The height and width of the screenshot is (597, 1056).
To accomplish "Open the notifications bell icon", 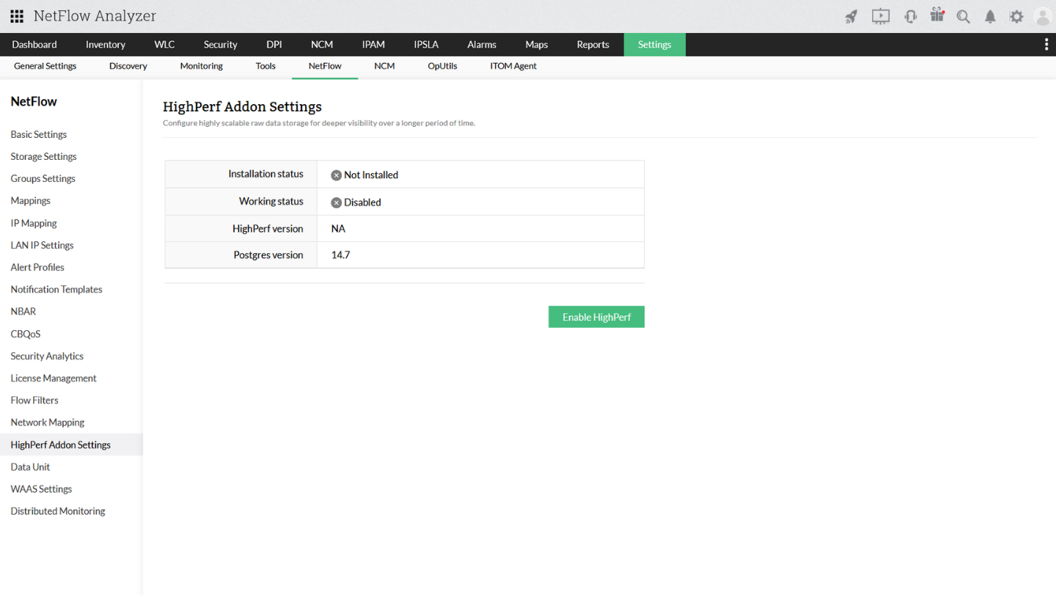I will tap(990, 16).
